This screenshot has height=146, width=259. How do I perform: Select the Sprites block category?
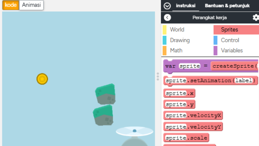coord(229,30)
